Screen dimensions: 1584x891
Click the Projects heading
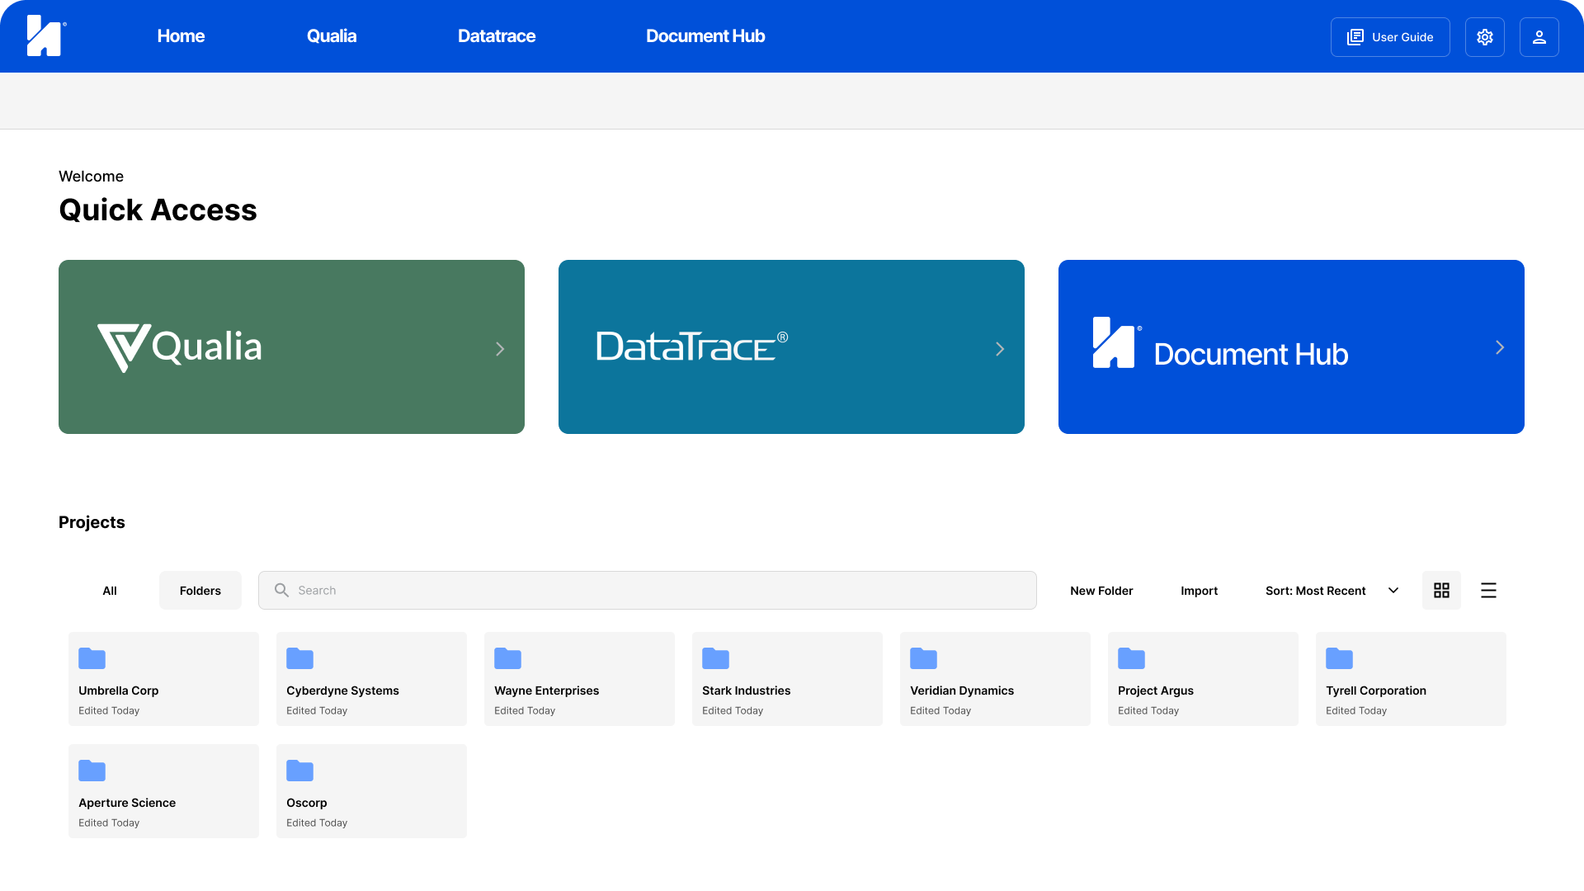[92, 522]
